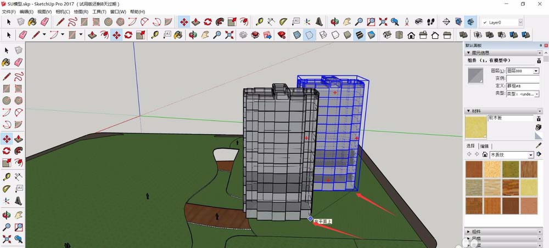Image resolution: width=549 pixels, height=248 pixels.
Task: Select the Section Plane tool icon
Action: (446, 22)
